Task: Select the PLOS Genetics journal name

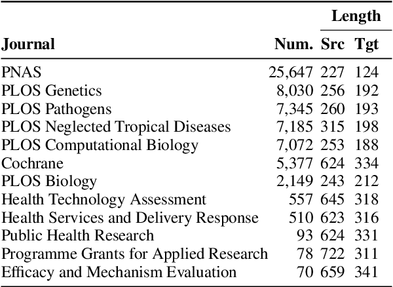Action: [x=52, y=90]
